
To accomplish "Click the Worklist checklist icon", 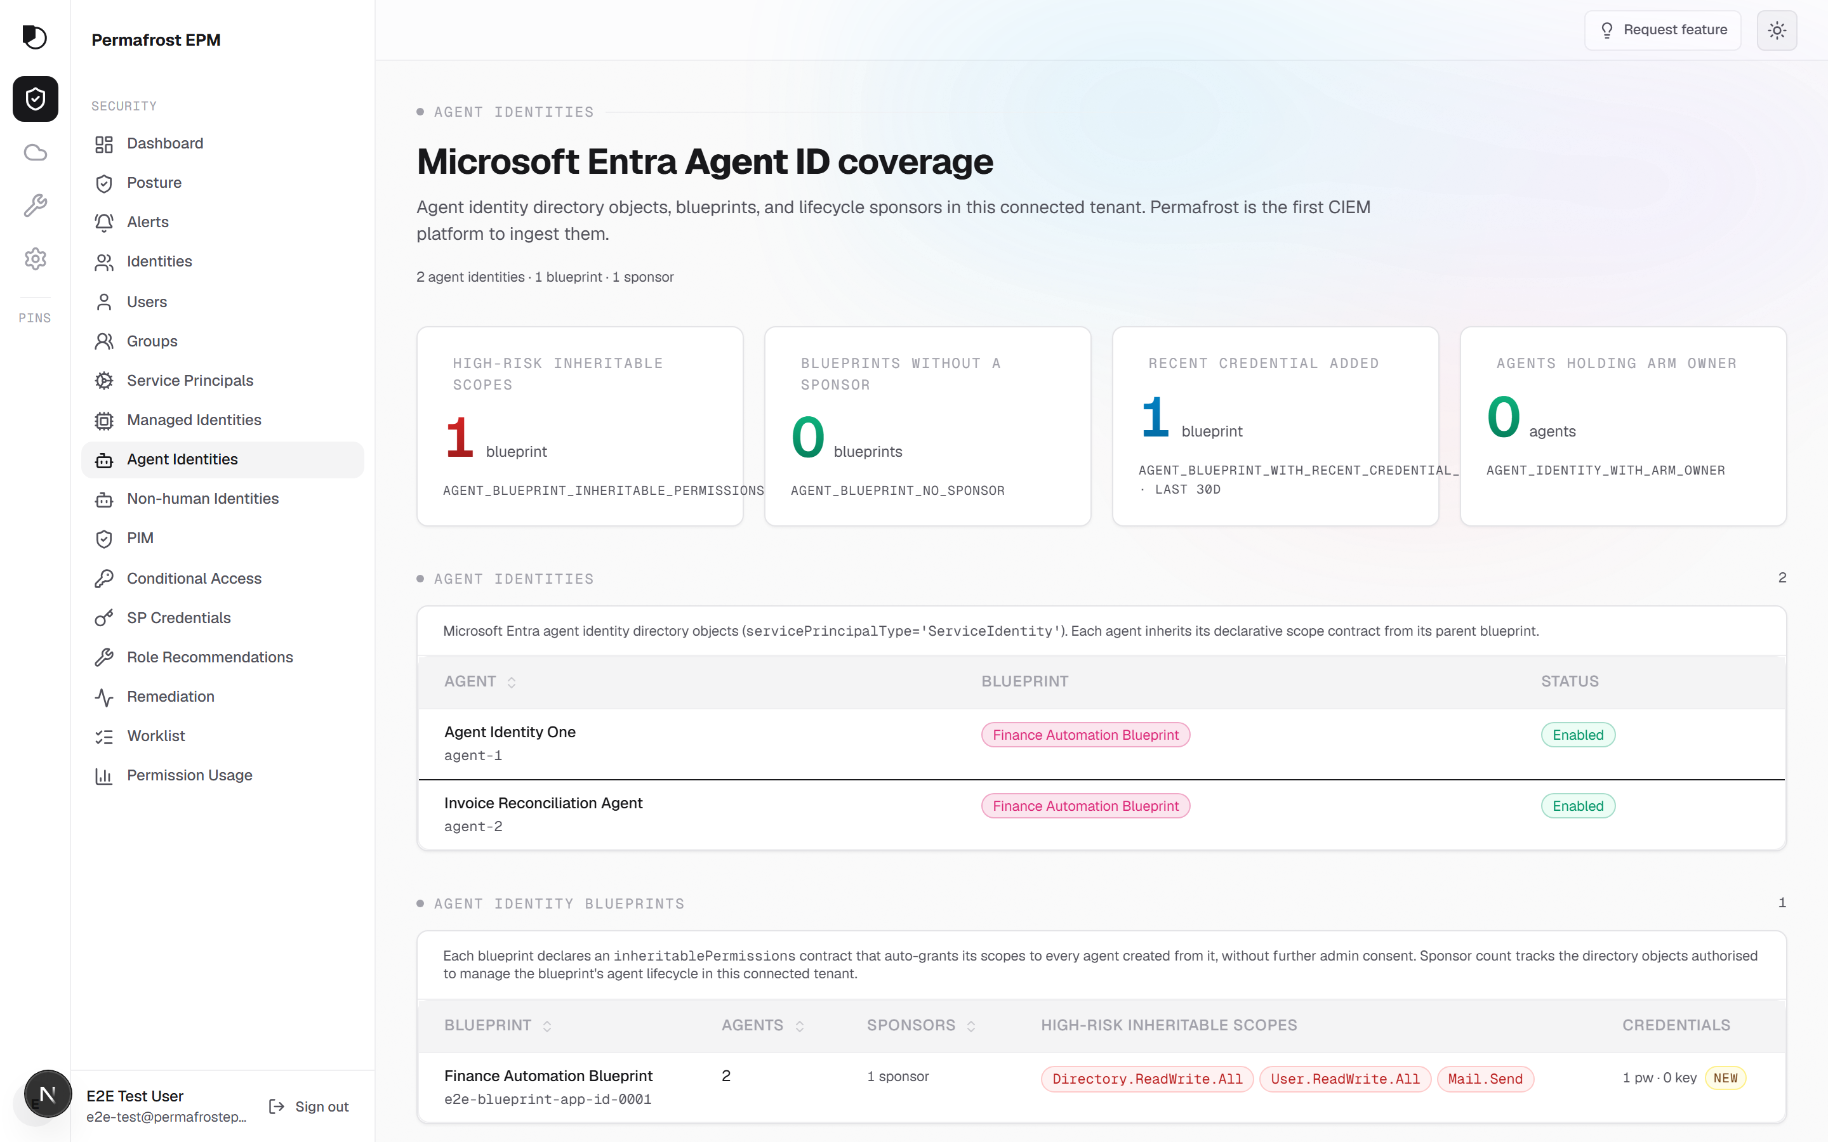I will coord(104,736).
